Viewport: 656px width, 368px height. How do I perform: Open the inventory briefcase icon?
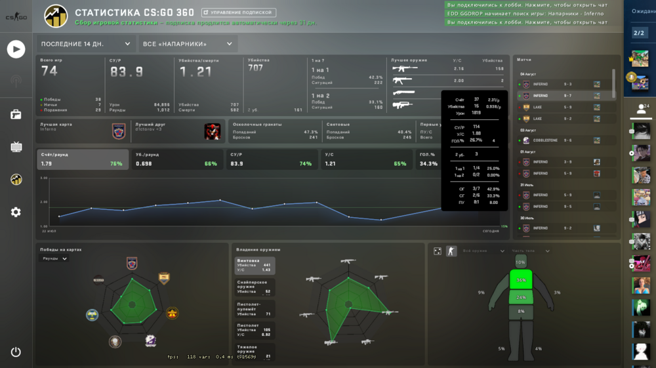(16, 114)
